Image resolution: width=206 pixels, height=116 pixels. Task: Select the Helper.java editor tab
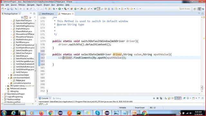66,14
